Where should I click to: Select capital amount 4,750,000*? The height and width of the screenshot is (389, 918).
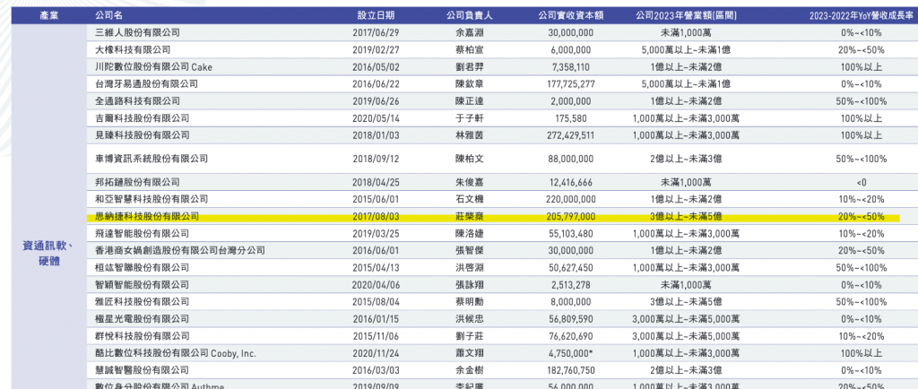pyautogui.click(x=572, y=353)
